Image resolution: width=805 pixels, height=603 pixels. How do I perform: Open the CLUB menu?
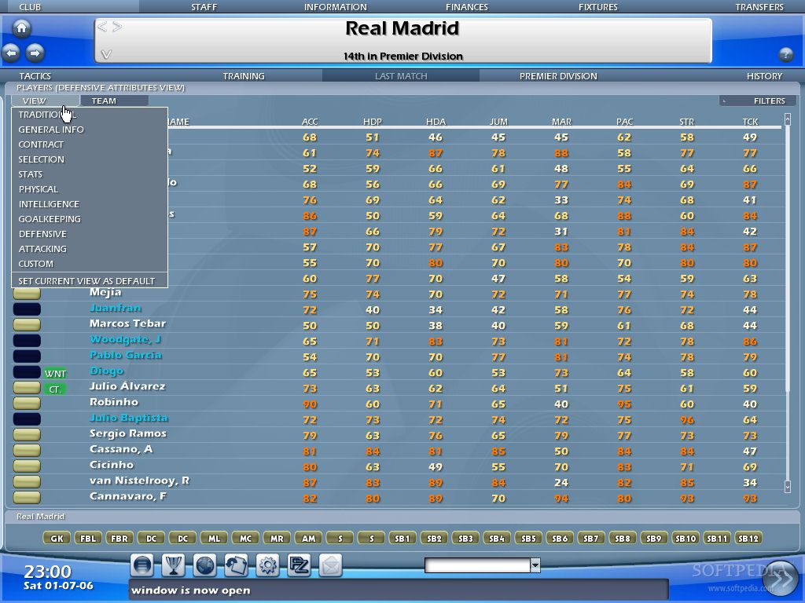point(30,7)
